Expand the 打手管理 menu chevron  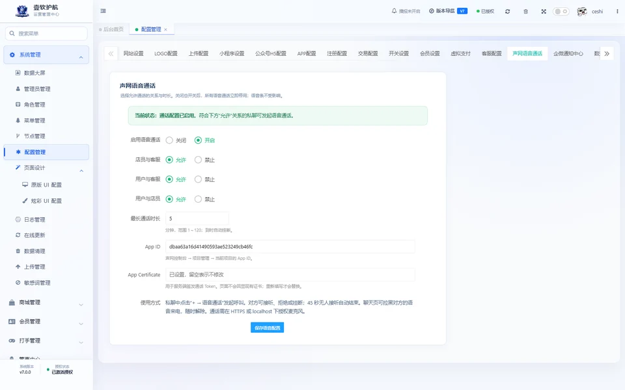click(81, 343)
